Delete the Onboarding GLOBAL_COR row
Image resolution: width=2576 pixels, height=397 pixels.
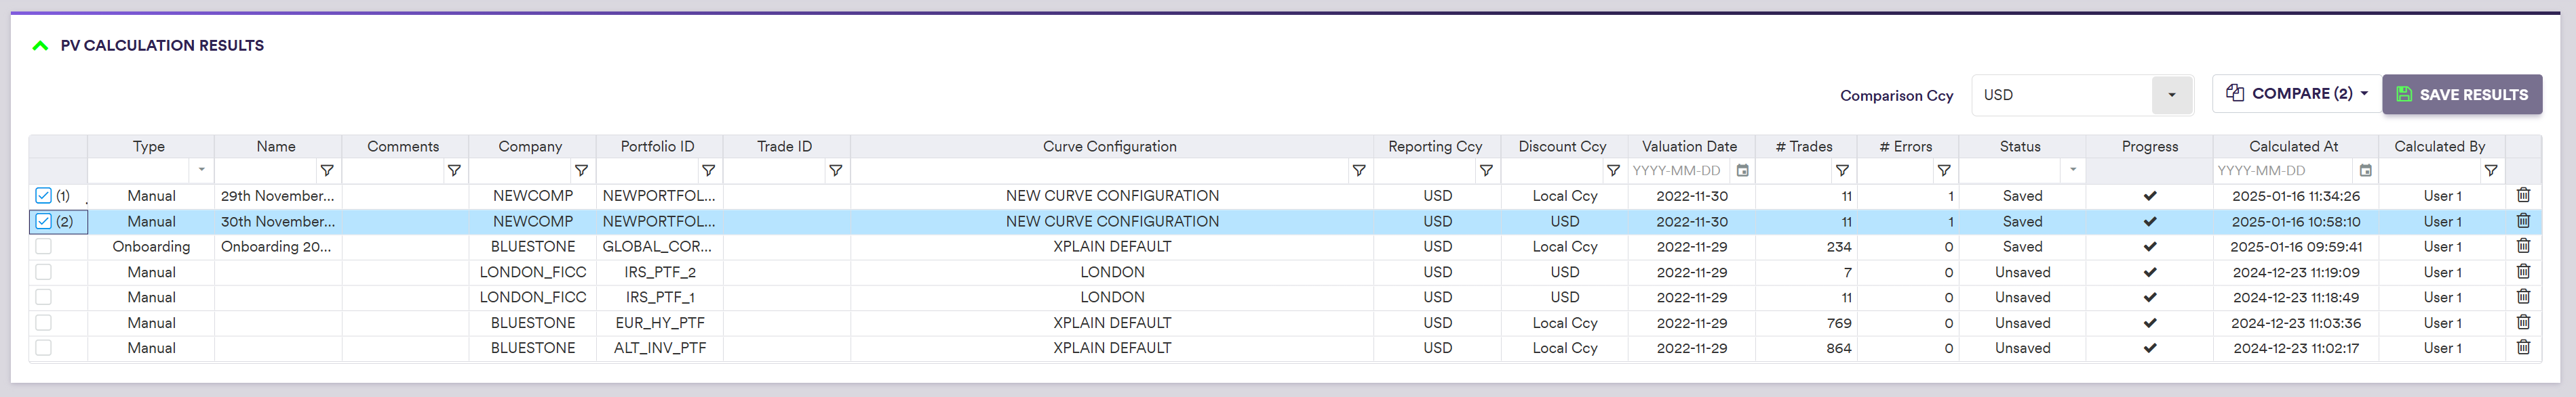2522,246
